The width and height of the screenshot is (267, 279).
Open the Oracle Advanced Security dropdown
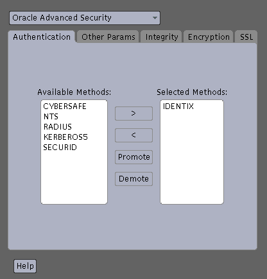85,18
